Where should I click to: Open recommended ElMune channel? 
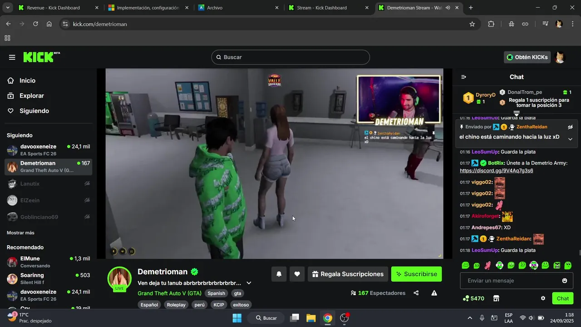(x=48, y=262)
